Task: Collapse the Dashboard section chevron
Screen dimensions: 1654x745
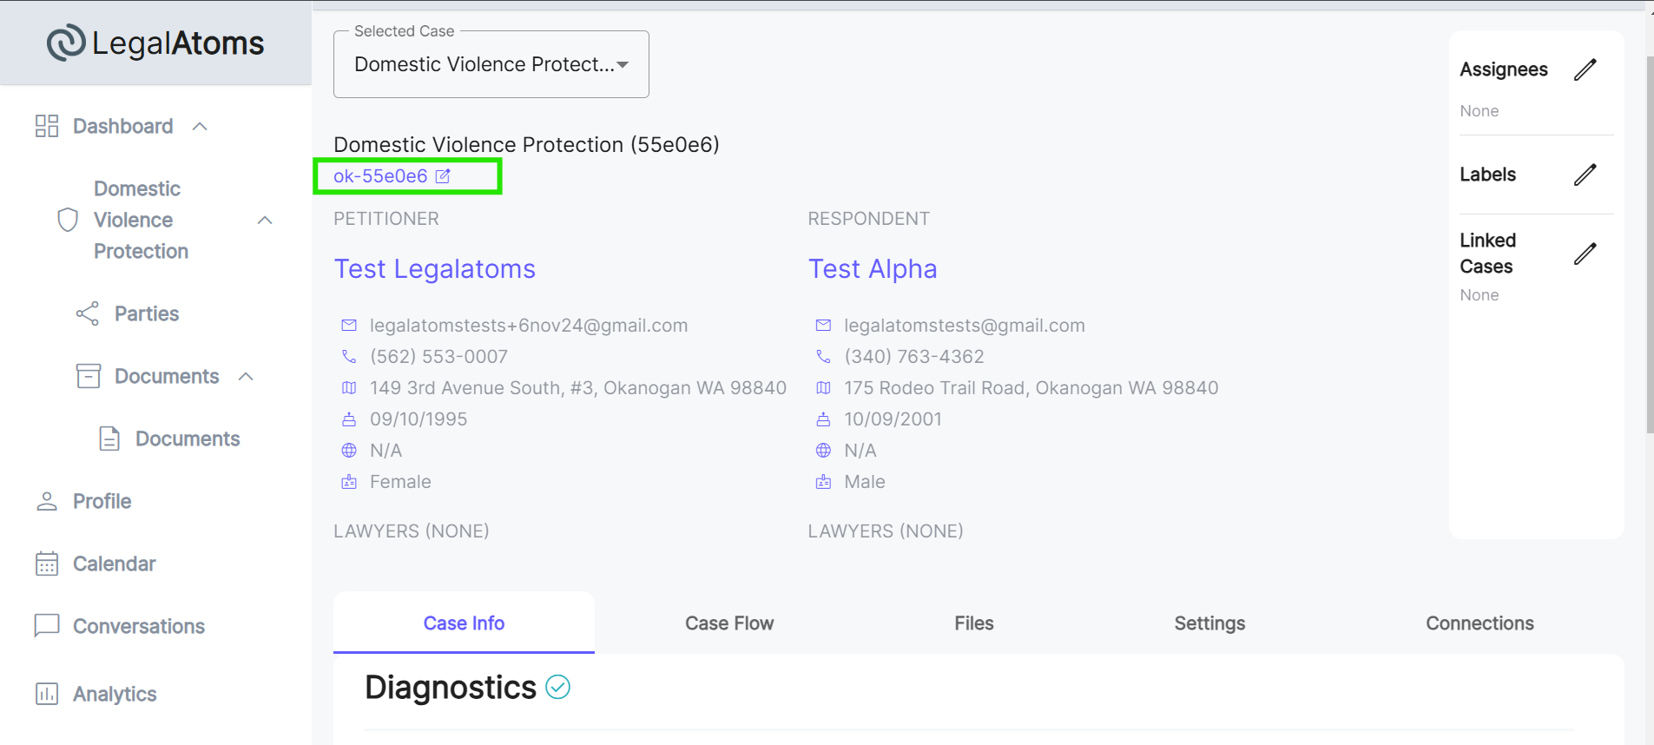Action: tap(200, 126)
